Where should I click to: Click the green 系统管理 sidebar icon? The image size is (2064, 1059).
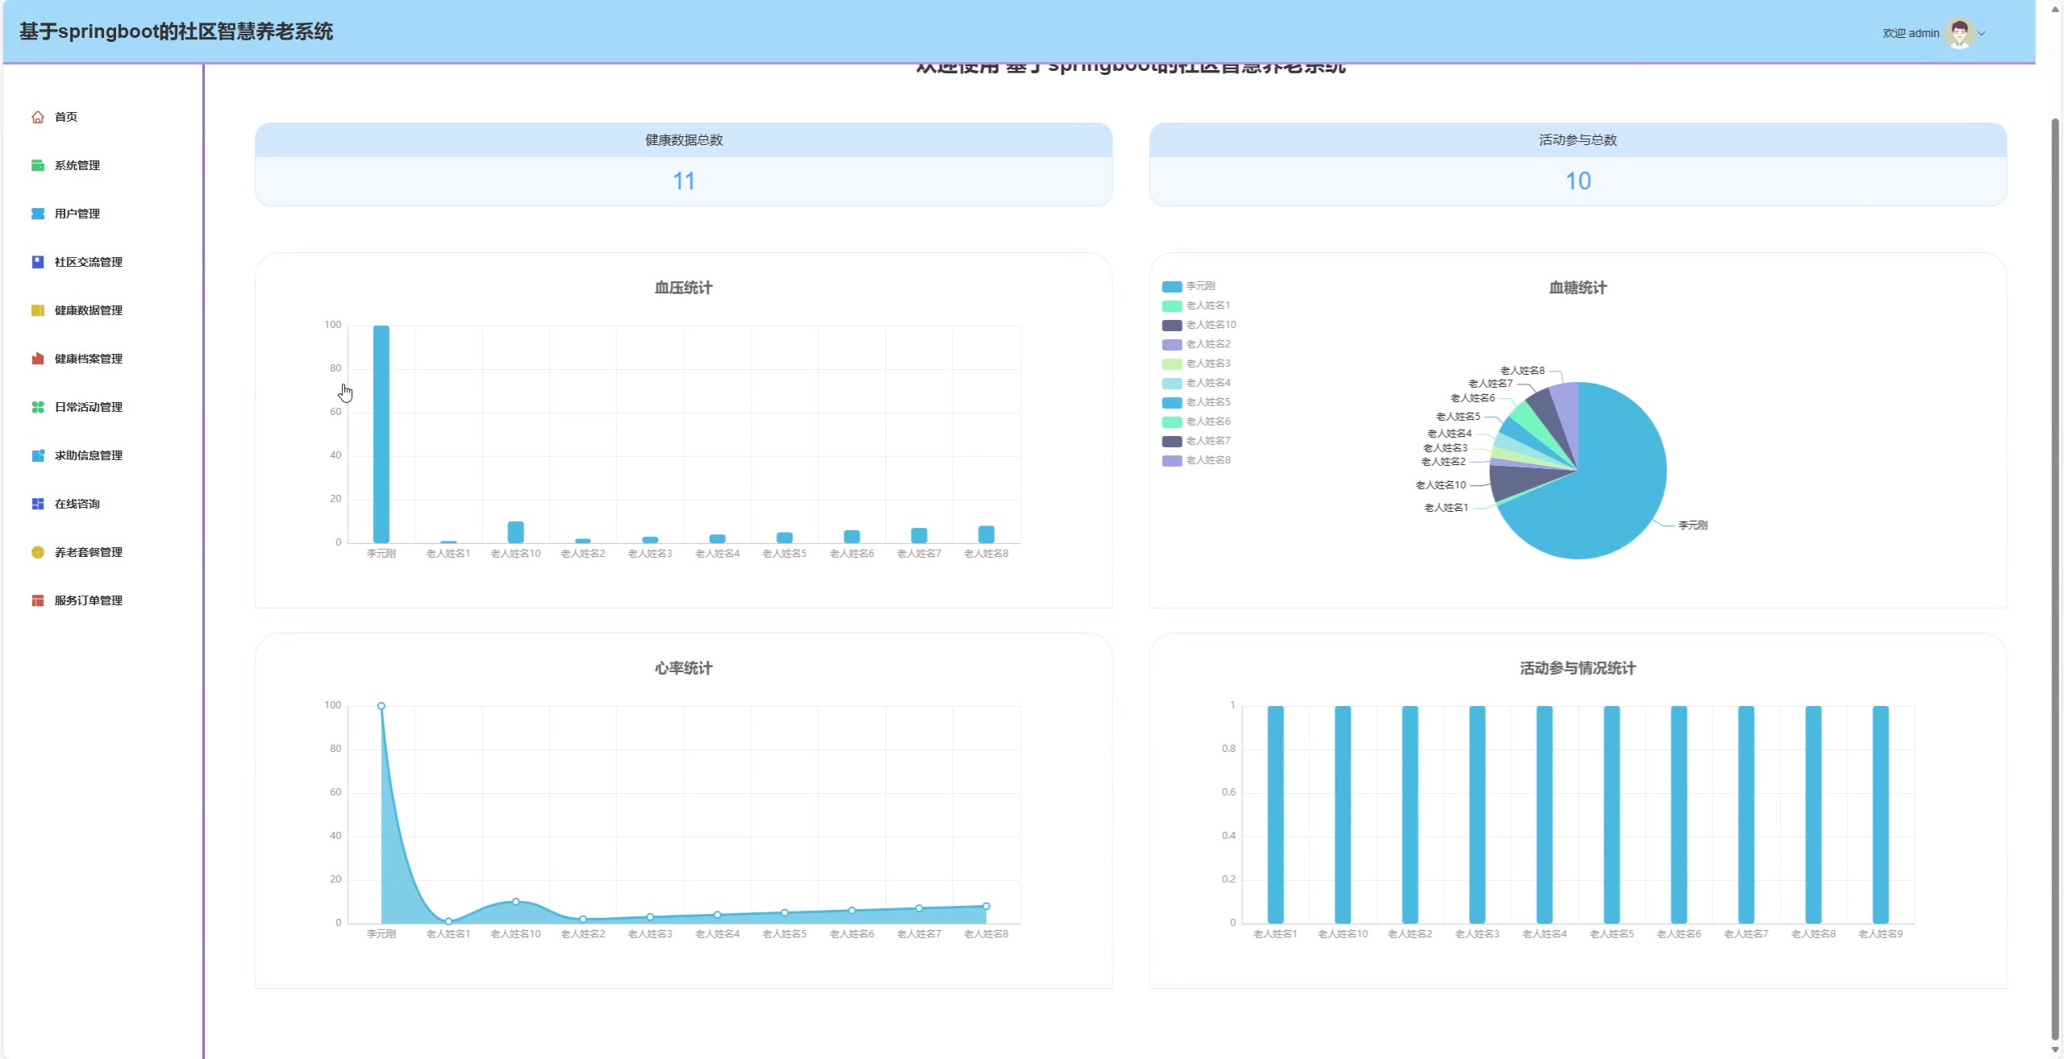pyautogui.click(x=37, y=165)
